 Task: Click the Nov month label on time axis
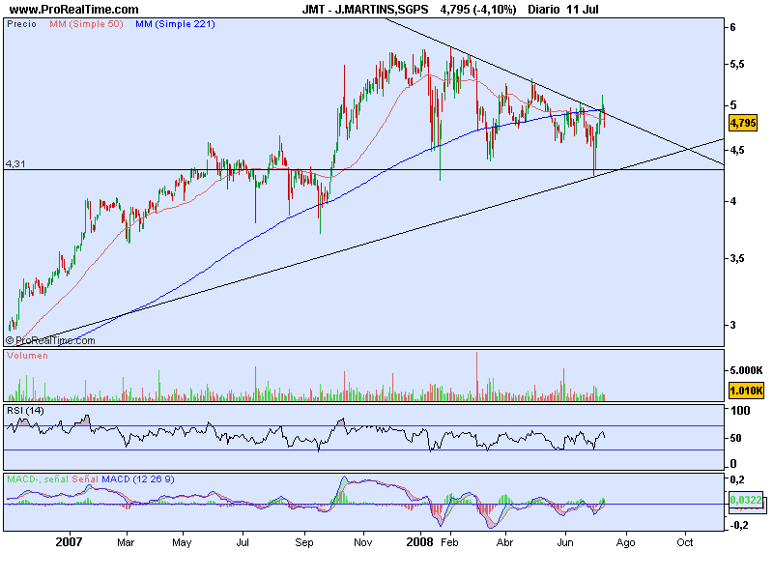click(363, 542)
